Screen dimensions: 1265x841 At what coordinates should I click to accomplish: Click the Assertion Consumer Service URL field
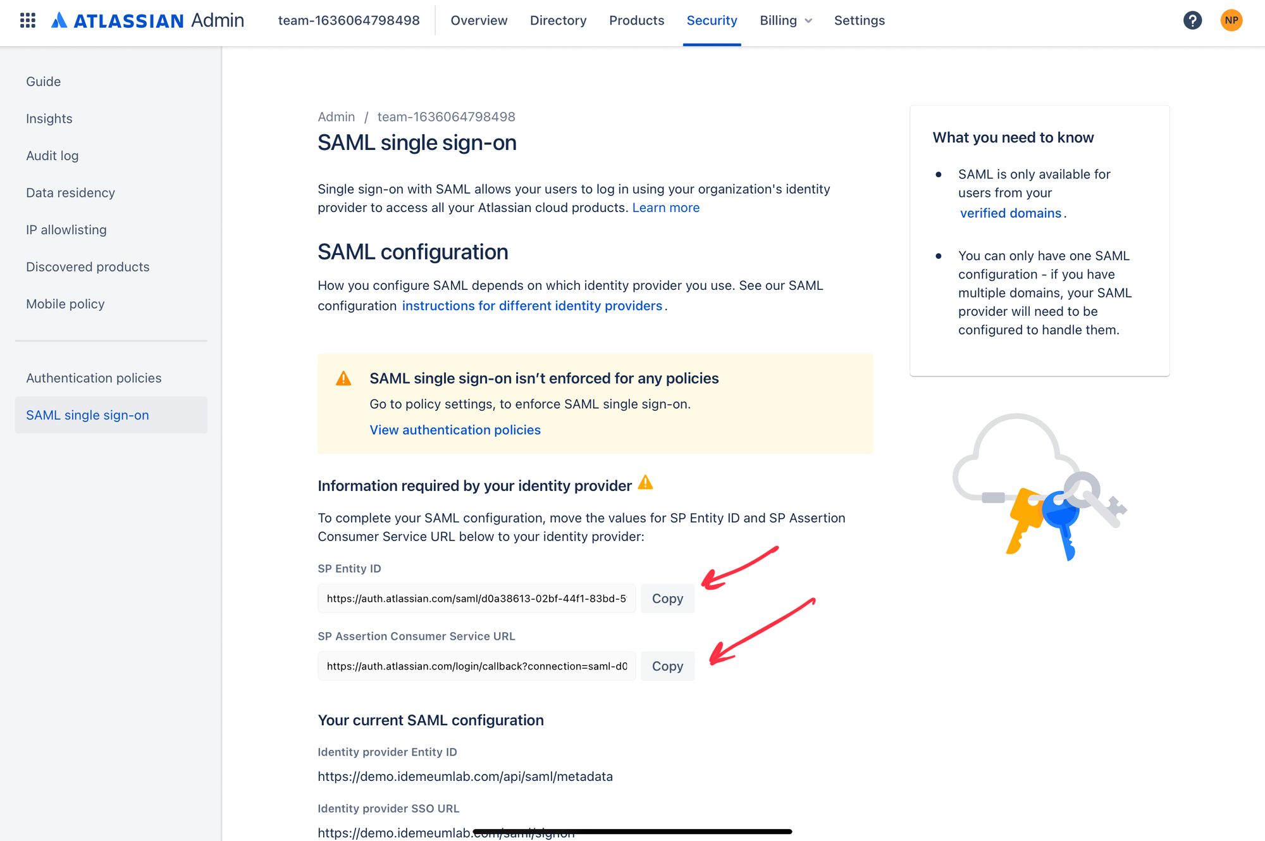coord(476,666)
